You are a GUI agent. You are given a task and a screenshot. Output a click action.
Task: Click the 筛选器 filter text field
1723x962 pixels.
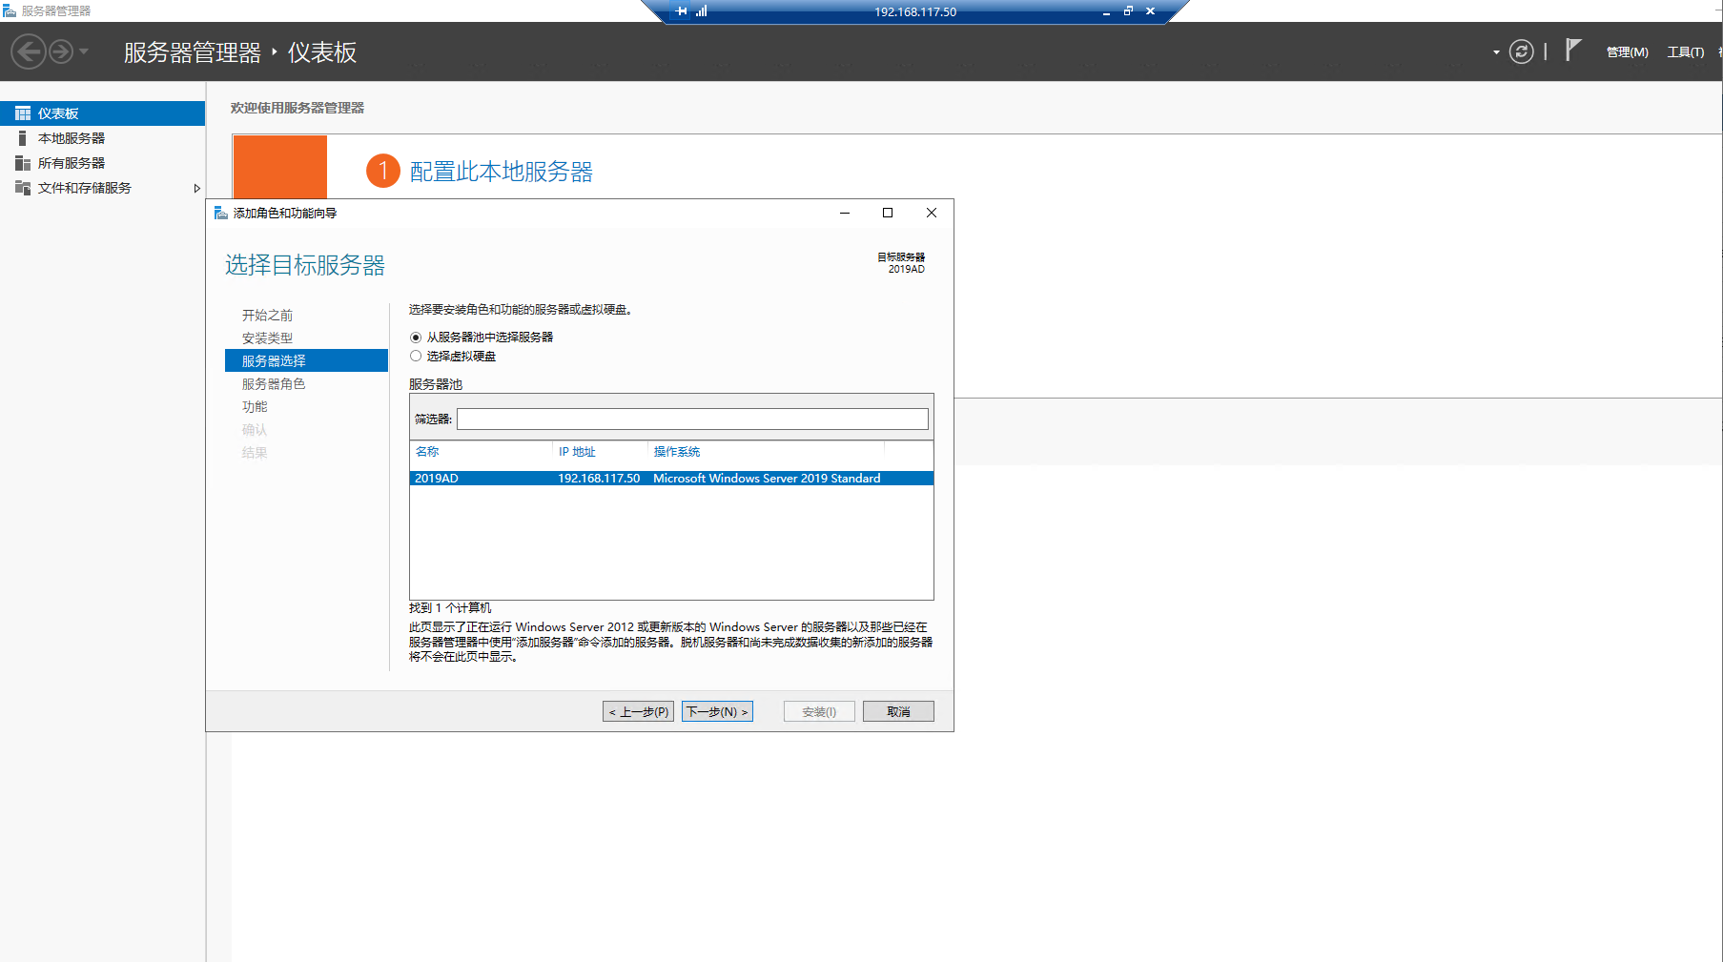click(x=692, y=420)
